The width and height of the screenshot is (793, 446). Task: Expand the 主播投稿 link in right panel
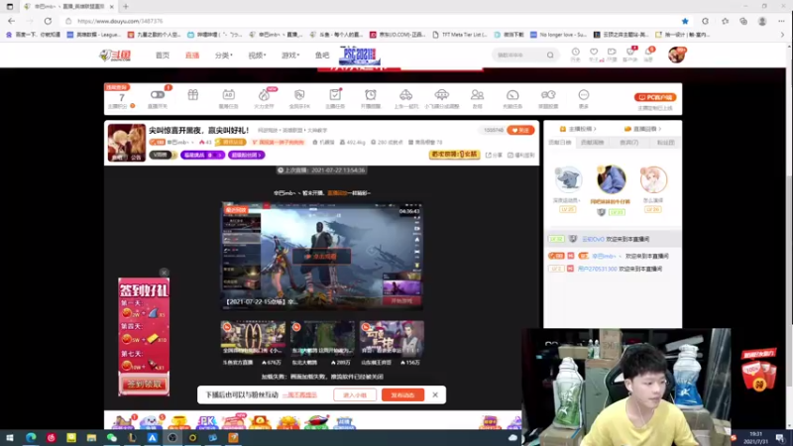pos(578,129)
